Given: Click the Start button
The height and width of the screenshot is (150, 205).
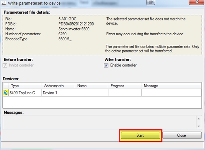Looking at the screenshot, I should point(140,135).
